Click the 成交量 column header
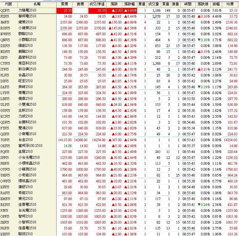Viewport: 239px width, 236px height. click(154, 4)
